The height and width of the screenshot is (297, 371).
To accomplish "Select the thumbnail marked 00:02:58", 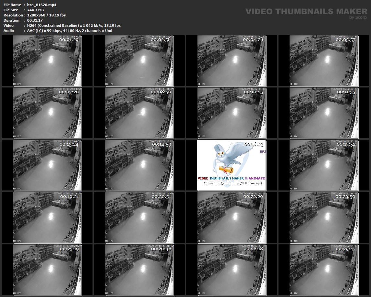I will [x=139, y=61].
